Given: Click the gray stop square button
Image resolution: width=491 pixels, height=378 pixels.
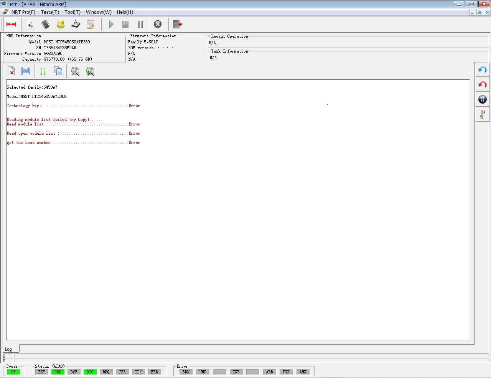Looking at the screenshot, I should [125, 24].
